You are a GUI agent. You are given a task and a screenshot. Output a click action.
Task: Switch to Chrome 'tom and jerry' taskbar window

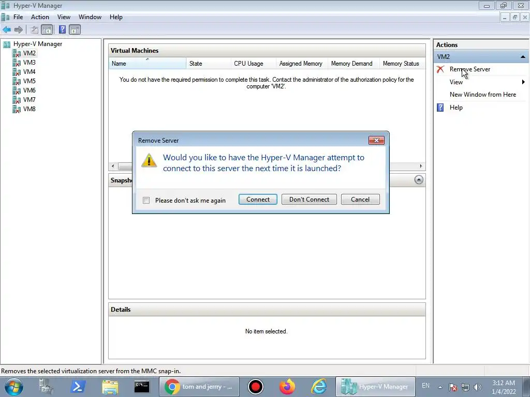(x=199, y=387)
